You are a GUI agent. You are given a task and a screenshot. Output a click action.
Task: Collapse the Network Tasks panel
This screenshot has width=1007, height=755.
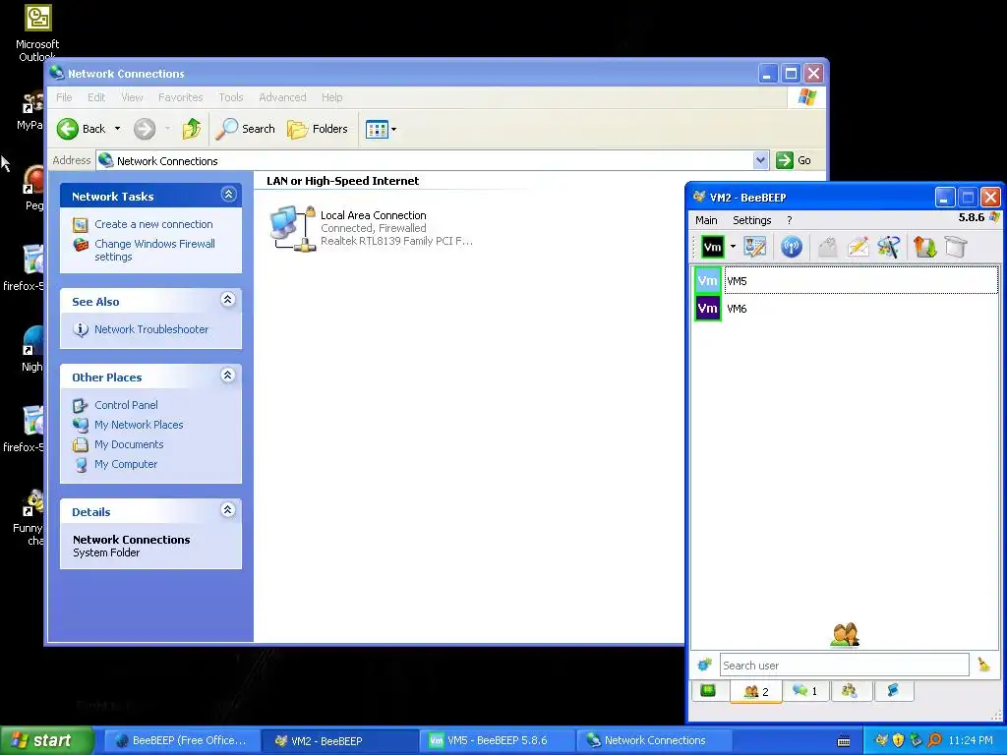coord(228,195)
